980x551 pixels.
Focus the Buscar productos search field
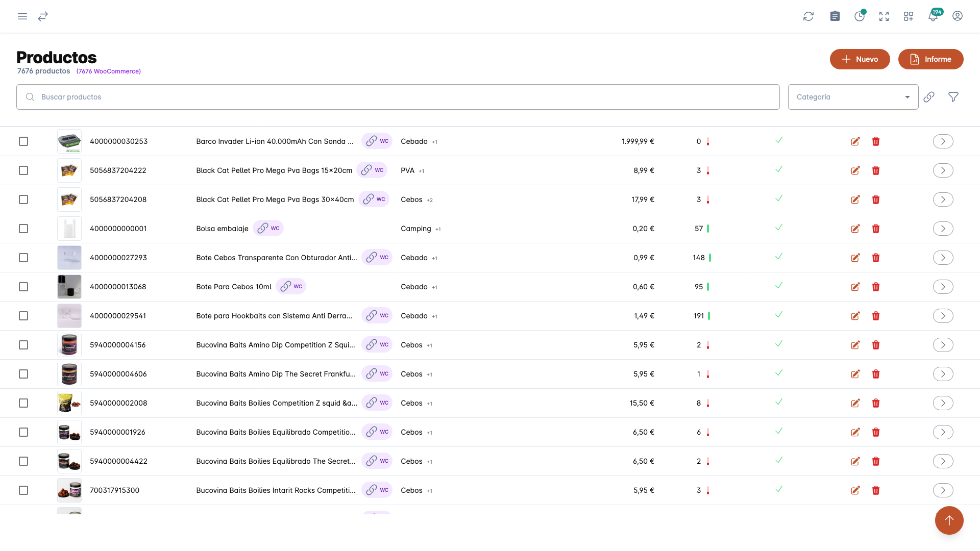point(398,97)
